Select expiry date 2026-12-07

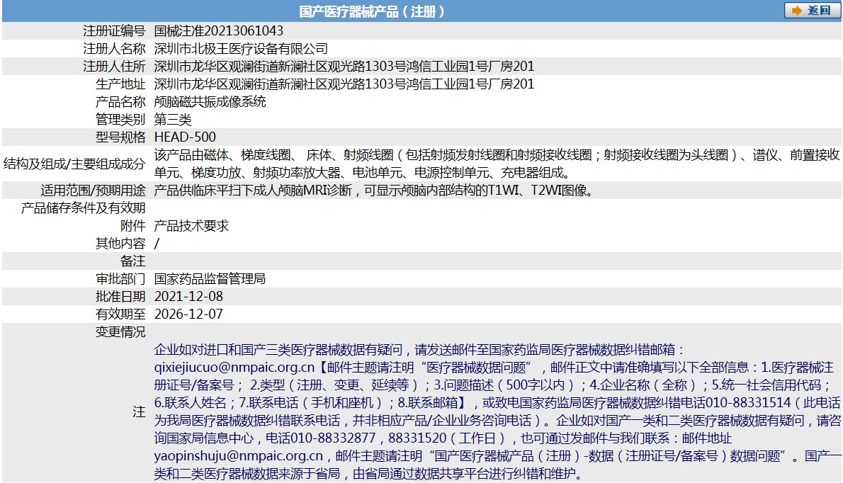click(x=188, y=315)
